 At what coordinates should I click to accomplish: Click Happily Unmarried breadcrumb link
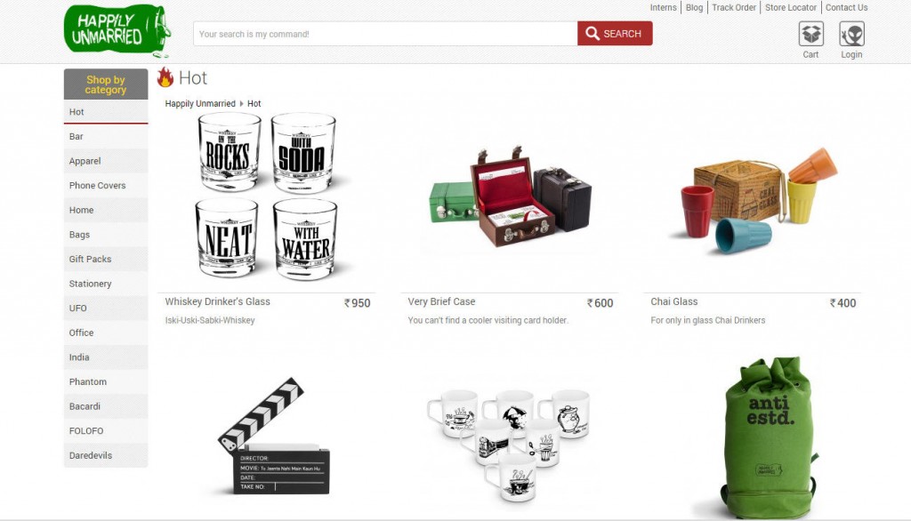200,103
